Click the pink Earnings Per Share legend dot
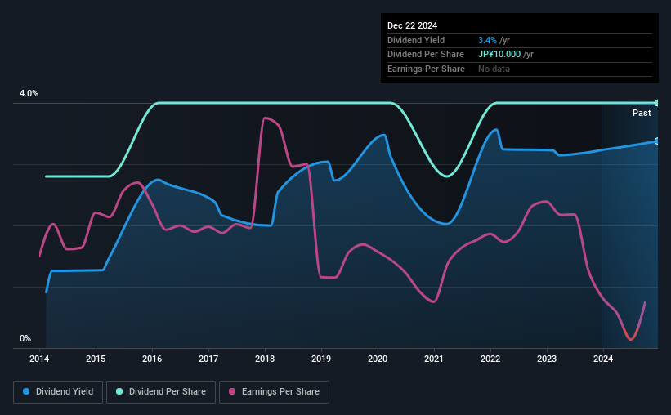671x415 pixels. coord(232,391)
